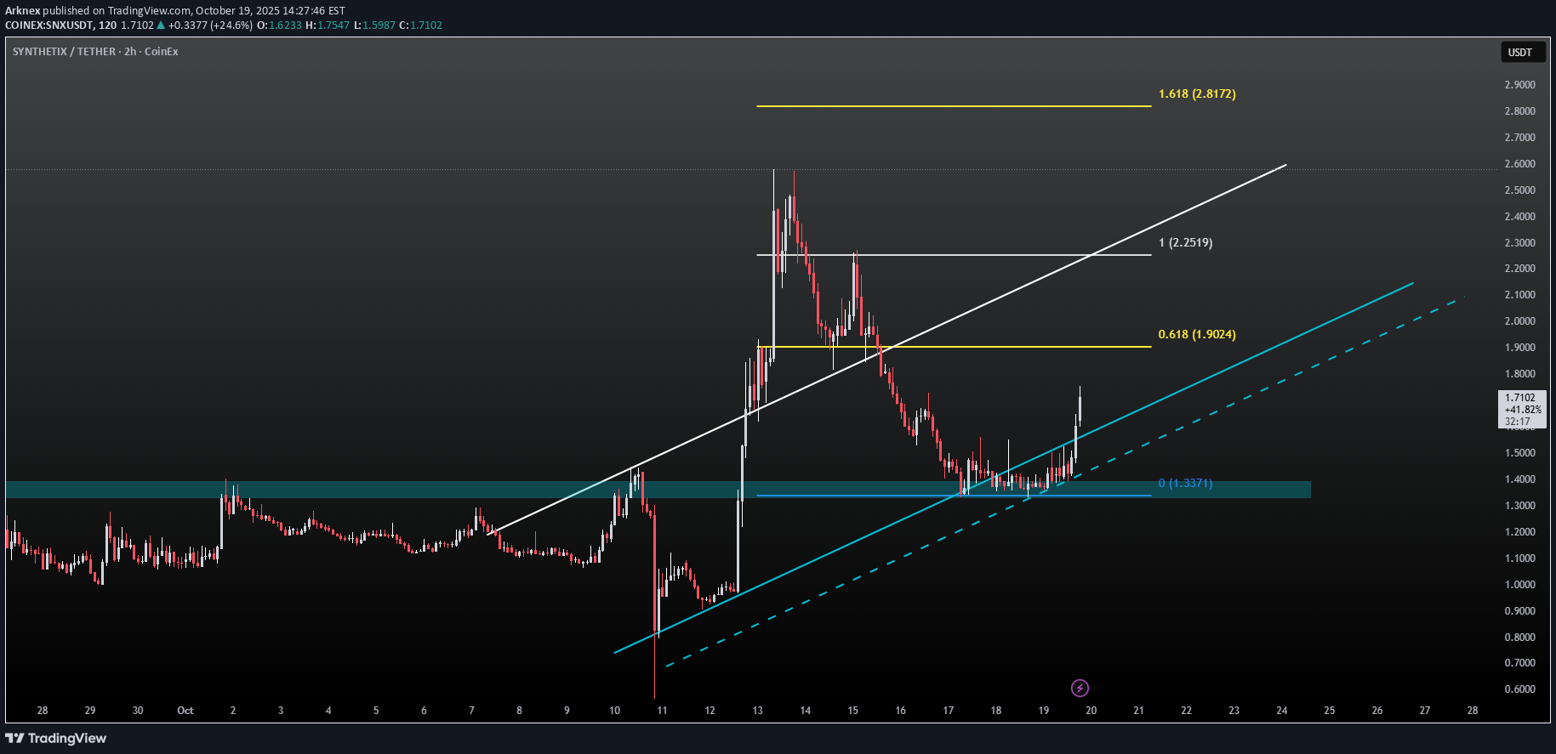Select the yellow 1.618 extension line
1556x754 pixels.
953,106
